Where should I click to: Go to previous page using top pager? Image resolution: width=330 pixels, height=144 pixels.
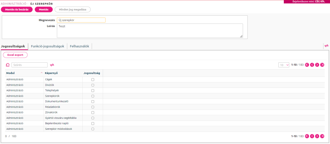312,65
